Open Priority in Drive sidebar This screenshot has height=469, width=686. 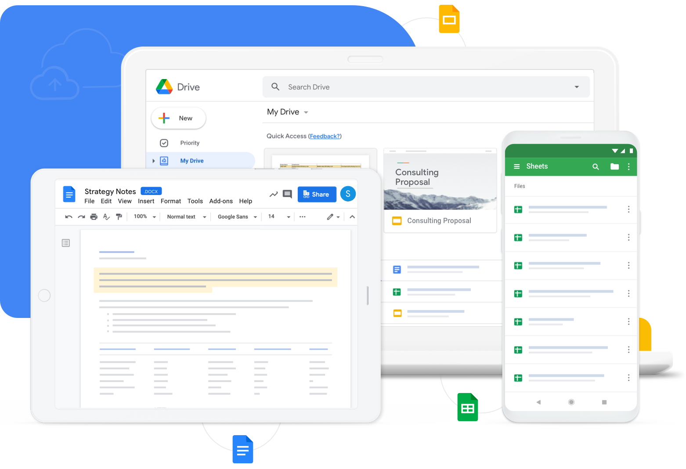[190, 143]
